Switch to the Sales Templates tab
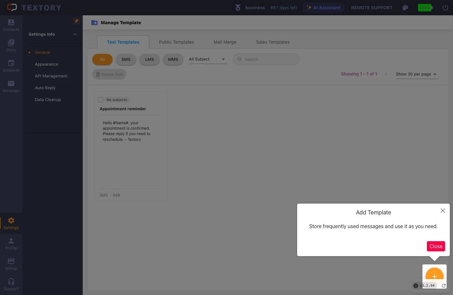 pyautogui.click(x=273, y=42)
